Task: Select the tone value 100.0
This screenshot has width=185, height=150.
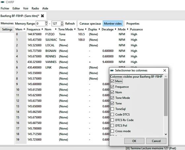Action: point(81,40)
